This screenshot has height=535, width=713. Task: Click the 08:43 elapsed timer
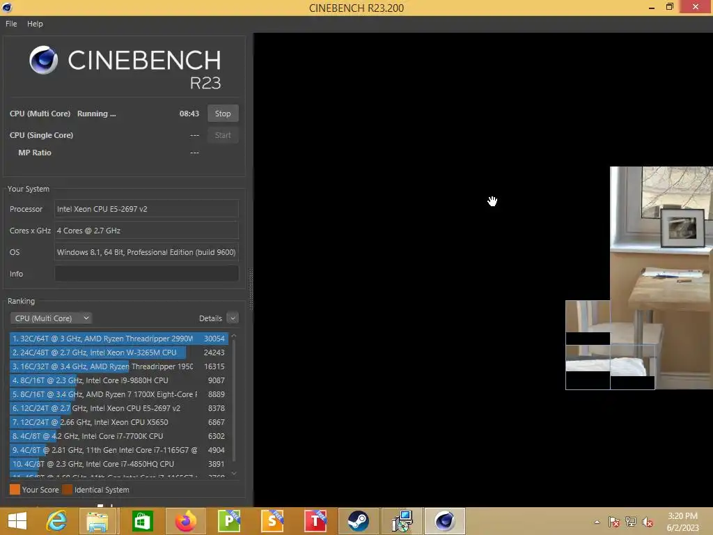(189, 114)
